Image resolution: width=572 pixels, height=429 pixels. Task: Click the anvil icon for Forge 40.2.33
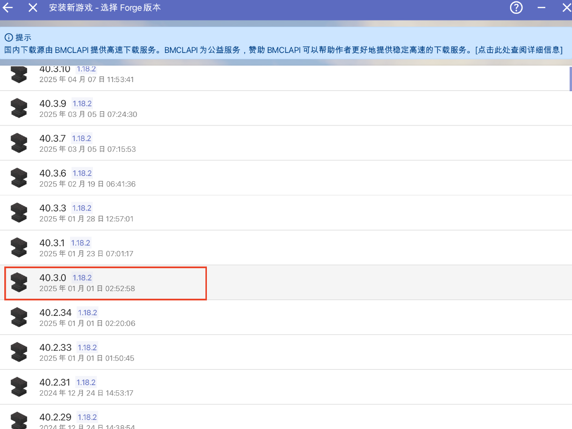(19, 352)
